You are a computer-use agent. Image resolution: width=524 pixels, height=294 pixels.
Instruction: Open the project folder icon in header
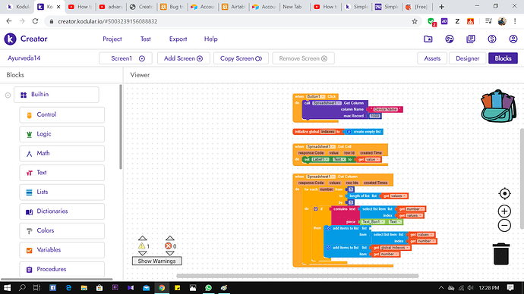point(428,39)
